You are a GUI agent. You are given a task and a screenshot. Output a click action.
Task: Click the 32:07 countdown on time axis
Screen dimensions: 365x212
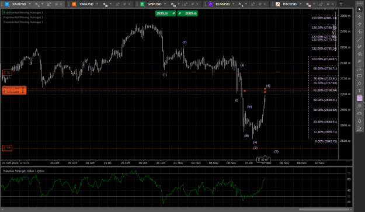(x=263, y=159)
